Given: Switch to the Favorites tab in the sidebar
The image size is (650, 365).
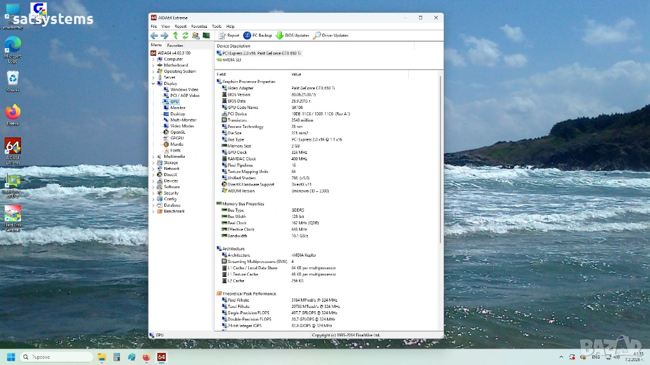Looking at the screenshot, I should pos(175,46).
